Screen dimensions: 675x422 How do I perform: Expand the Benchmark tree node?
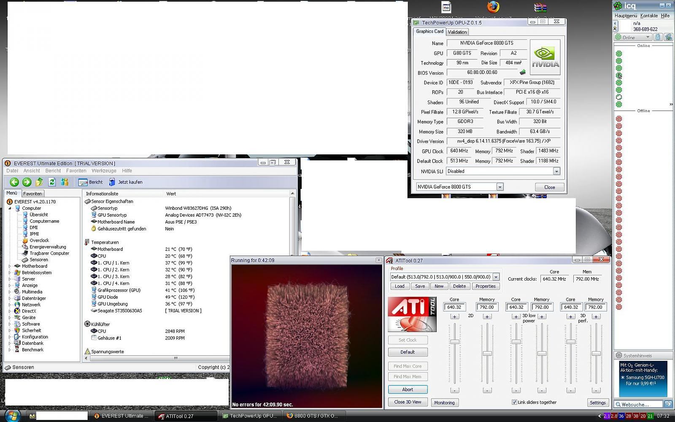coord(10,349)
